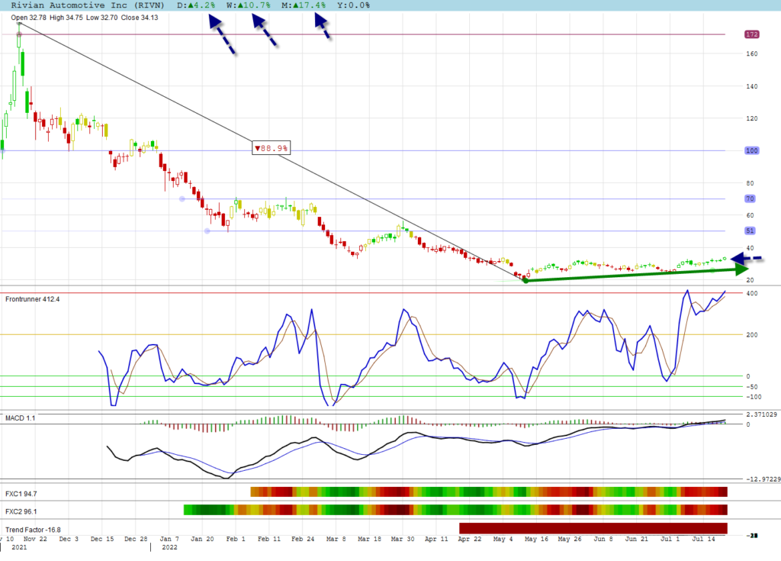Click the 20 price axis label
781x561 pixels.
750,280
